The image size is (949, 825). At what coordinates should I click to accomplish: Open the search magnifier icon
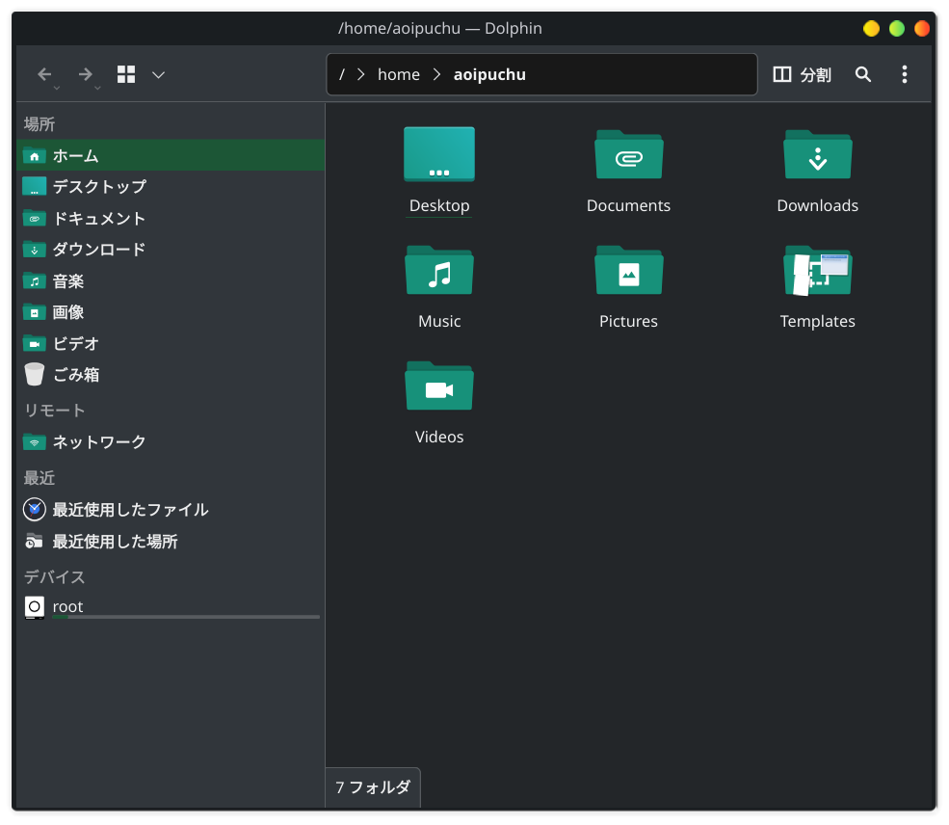click(x=863, y=74)
